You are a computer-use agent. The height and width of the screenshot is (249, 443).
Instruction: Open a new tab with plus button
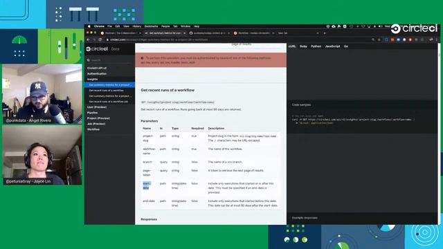[325, 33]
